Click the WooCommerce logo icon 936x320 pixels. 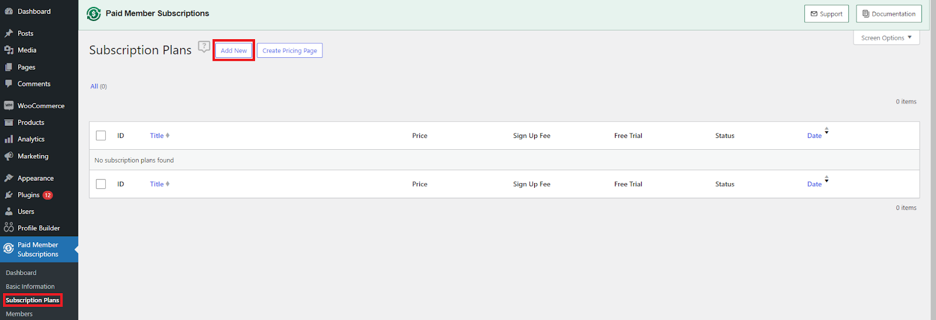click(x=9, y=106)
